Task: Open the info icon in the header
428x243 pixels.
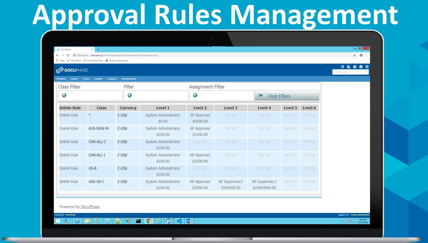Action: click(361, 66)
